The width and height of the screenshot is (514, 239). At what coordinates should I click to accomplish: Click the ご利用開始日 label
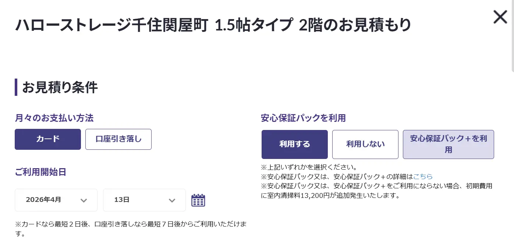pos(40,172)
